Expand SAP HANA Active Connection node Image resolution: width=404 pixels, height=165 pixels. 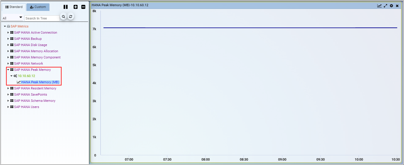coord(8,32)
